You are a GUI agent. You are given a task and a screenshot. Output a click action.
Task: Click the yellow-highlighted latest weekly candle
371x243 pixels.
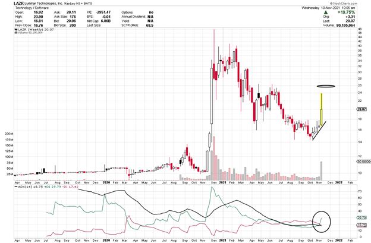pyautogui.click(x=321, y=110)
